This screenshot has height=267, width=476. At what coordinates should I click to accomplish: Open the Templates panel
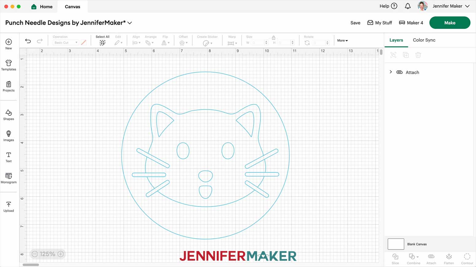coord(9,65)
